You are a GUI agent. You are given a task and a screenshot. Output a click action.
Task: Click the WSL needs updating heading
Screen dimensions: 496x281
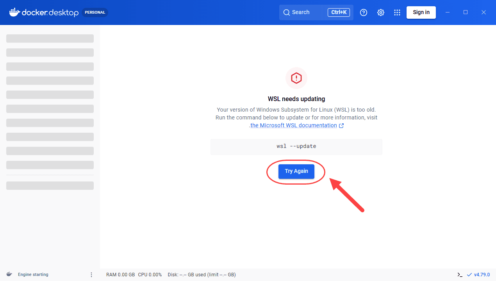tap(296, 99)
